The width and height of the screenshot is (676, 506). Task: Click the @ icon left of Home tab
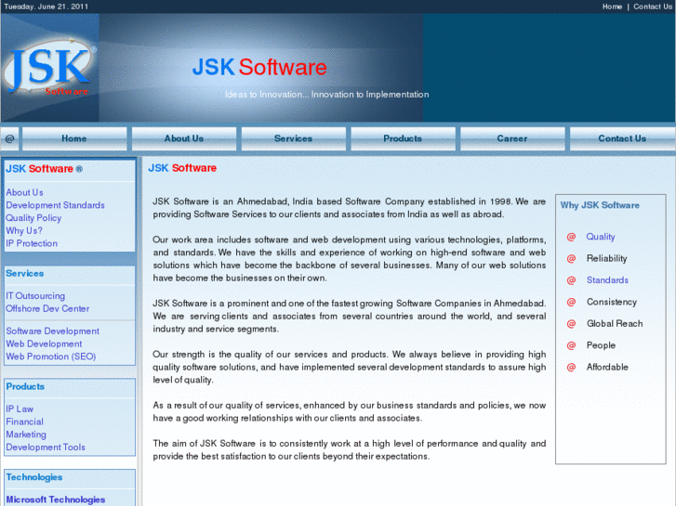coord(10,138)
